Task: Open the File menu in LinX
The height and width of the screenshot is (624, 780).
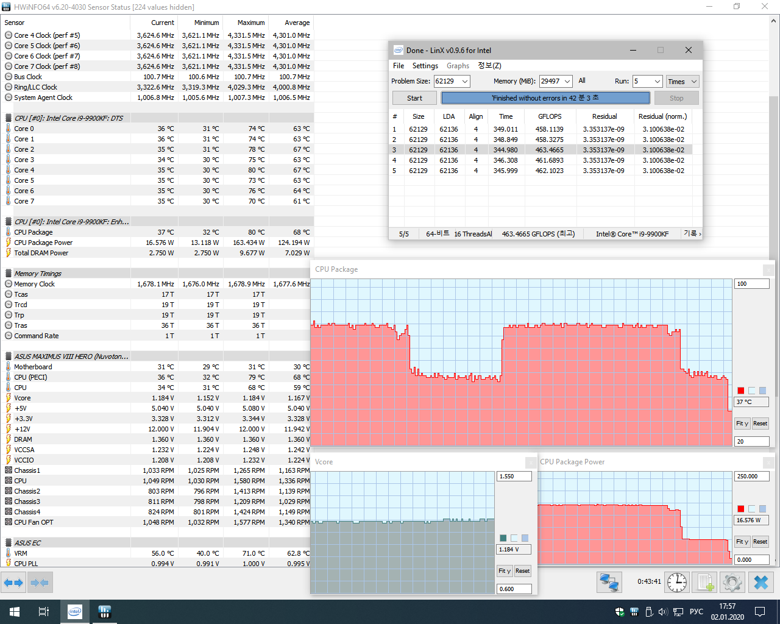Action: tap(399, 66)
